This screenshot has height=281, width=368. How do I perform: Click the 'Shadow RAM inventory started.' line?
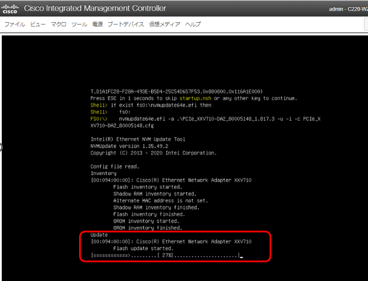pyautogui.click(x=155, y=194)
